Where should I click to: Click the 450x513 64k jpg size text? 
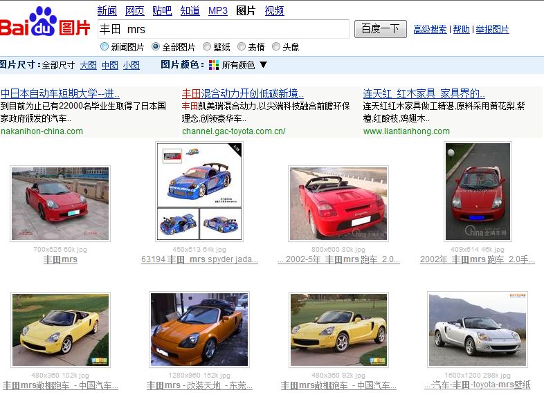click(199, 249)
